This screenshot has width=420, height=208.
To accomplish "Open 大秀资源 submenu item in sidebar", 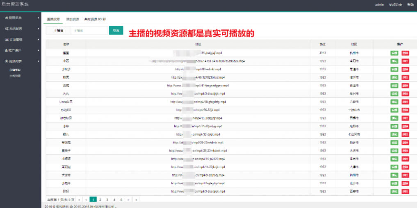I will pyautogui.click(x=15, y=76).
